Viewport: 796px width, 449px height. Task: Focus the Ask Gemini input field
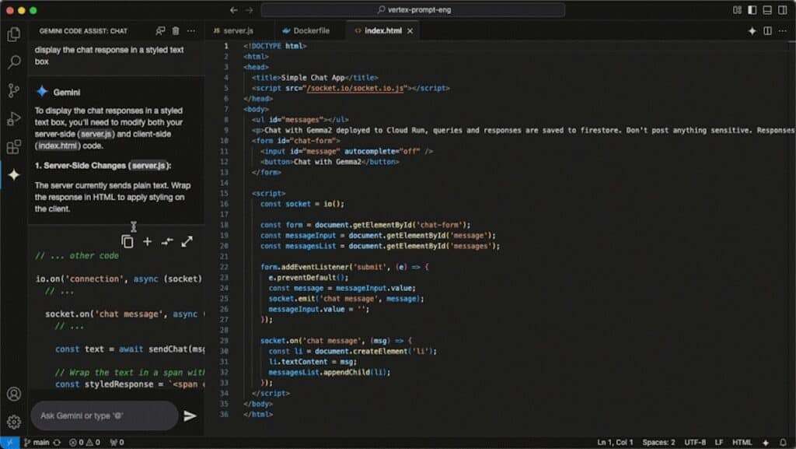coord(105,416)
